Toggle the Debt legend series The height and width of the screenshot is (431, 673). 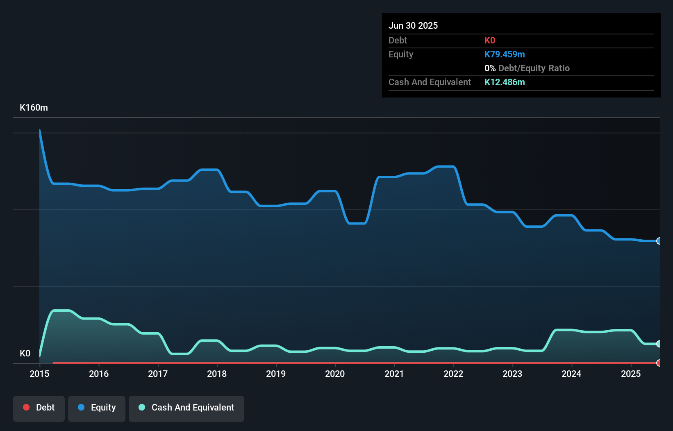point(39,408)
